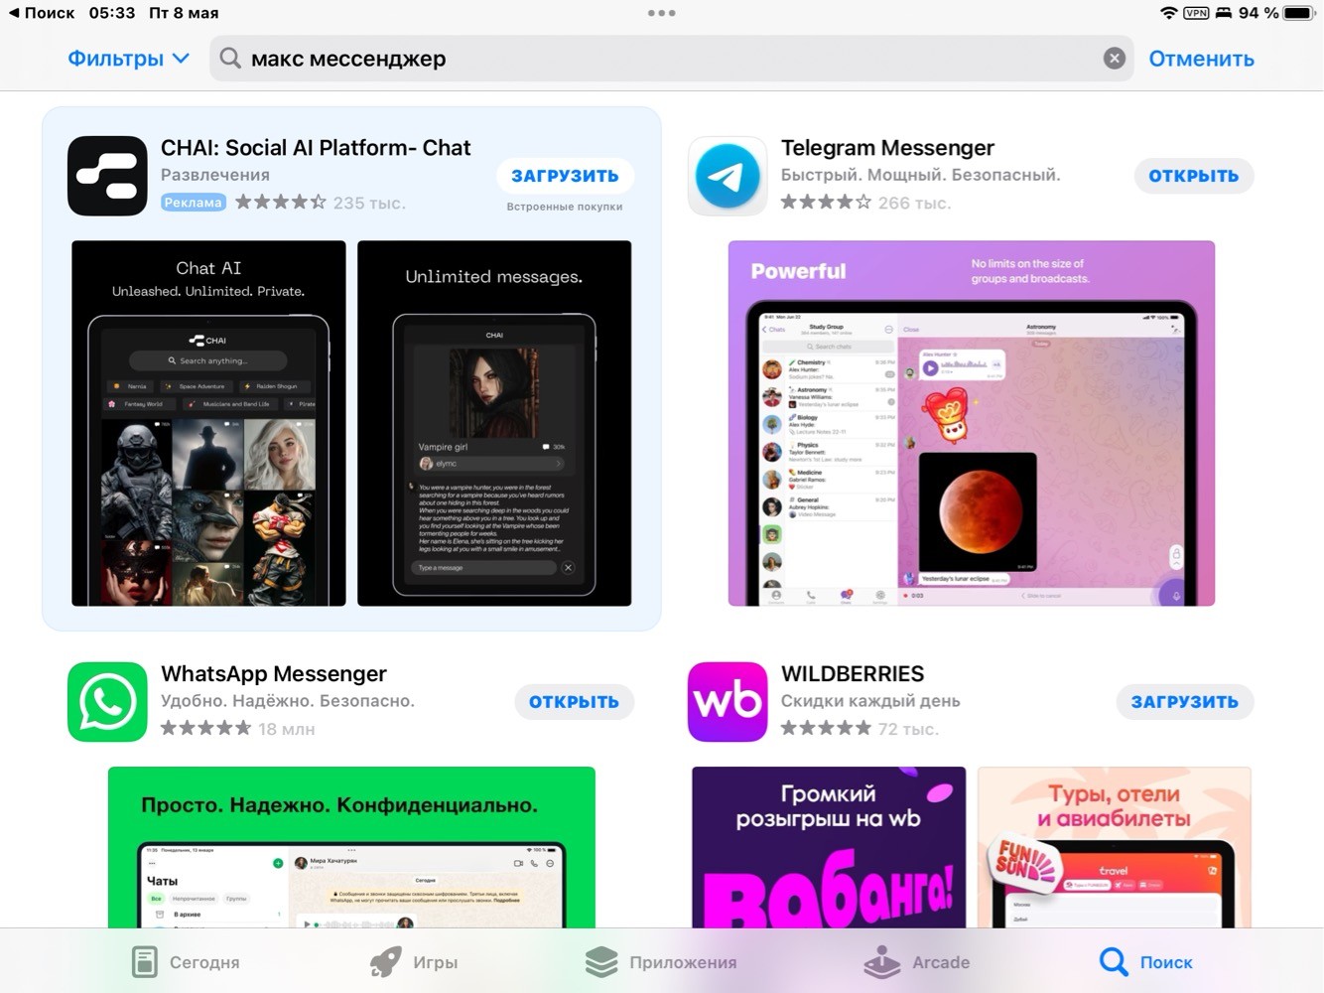The width and height of the screenshot is (1324, 993).
Task: Download CHAI with the ЗАГРУЗИТЬ button
Action: tap(565, 176)
